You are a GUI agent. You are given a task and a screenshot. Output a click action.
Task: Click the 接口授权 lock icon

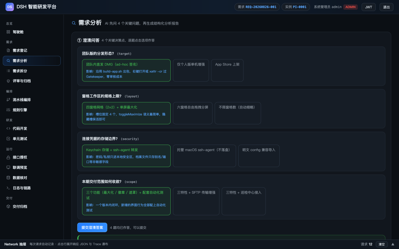pos(8,157)
